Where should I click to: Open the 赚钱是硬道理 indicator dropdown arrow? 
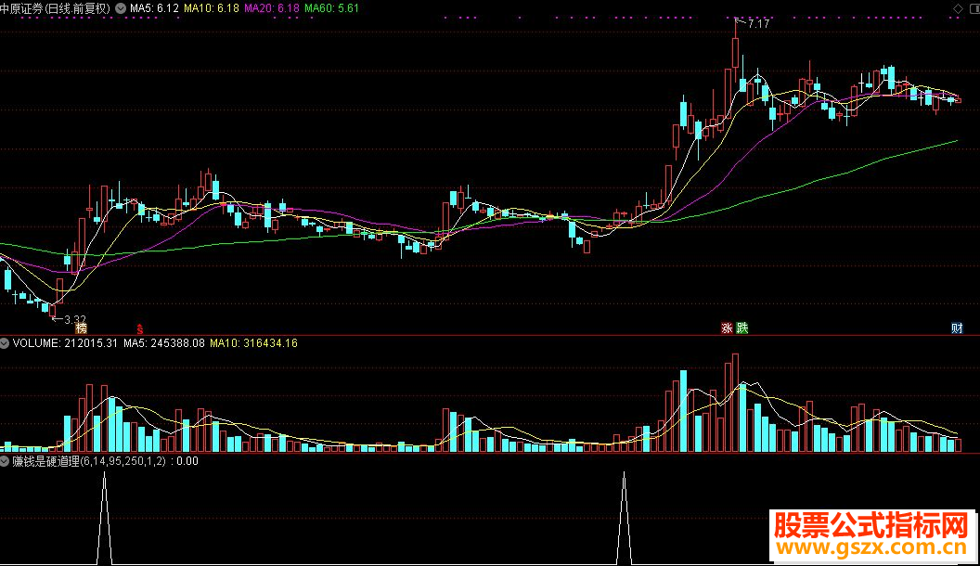click(x=5, y=461)
